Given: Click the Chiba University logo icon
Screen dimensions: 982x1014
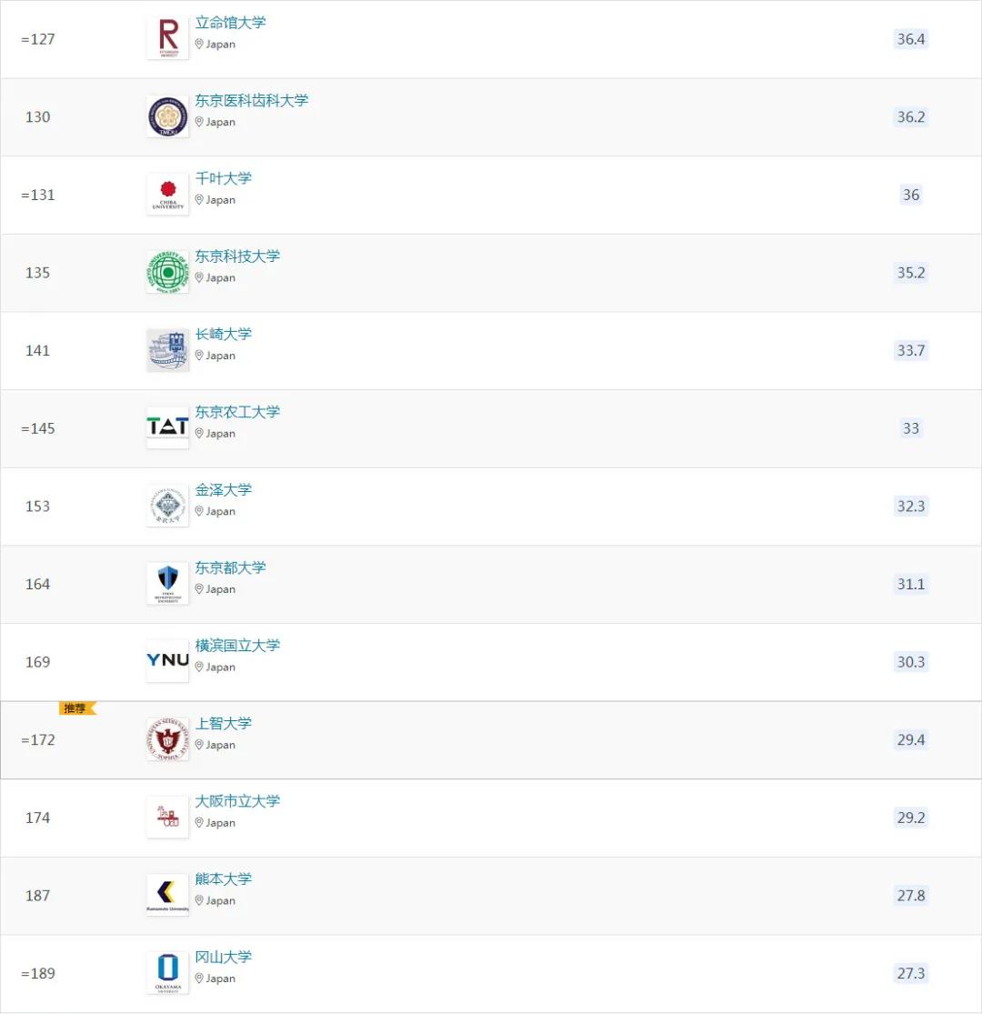Looking at the screenshot, I should [x=167, y=195].
